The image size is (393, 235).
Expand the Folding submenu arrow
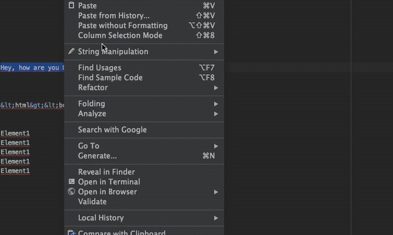pyautogui.click(x=216, y=104)
